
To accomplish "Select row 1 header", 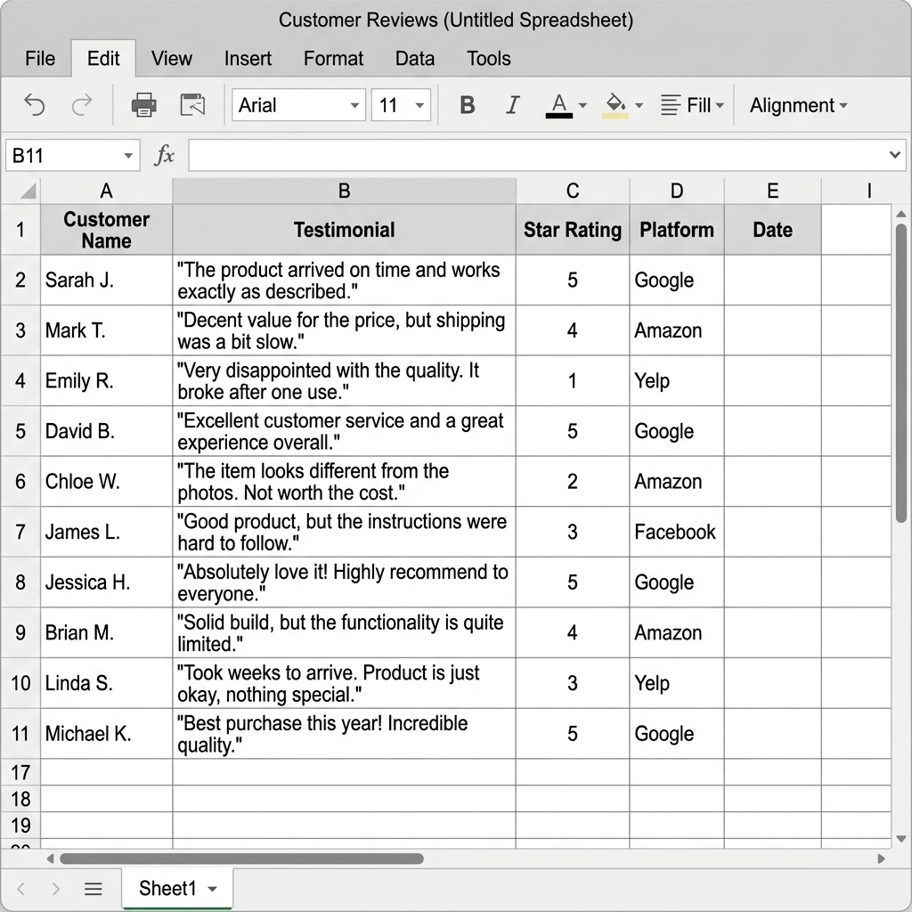I will 21,230.
